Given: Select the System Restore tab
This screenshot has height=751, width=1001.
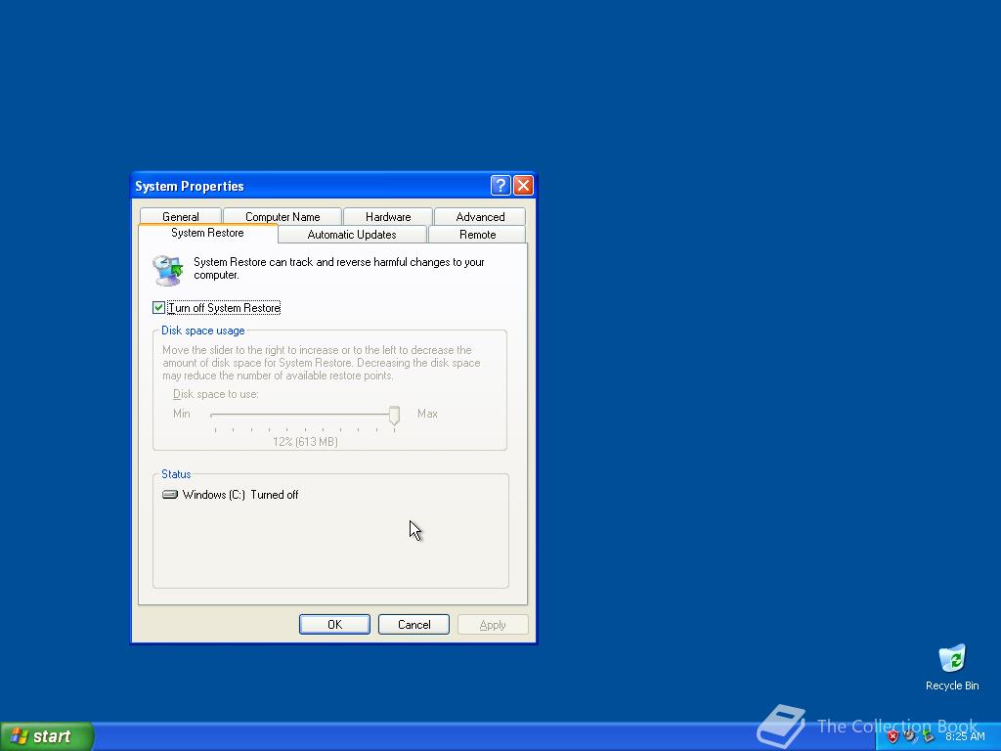Looking at the screenshot, I should (207, 233).
